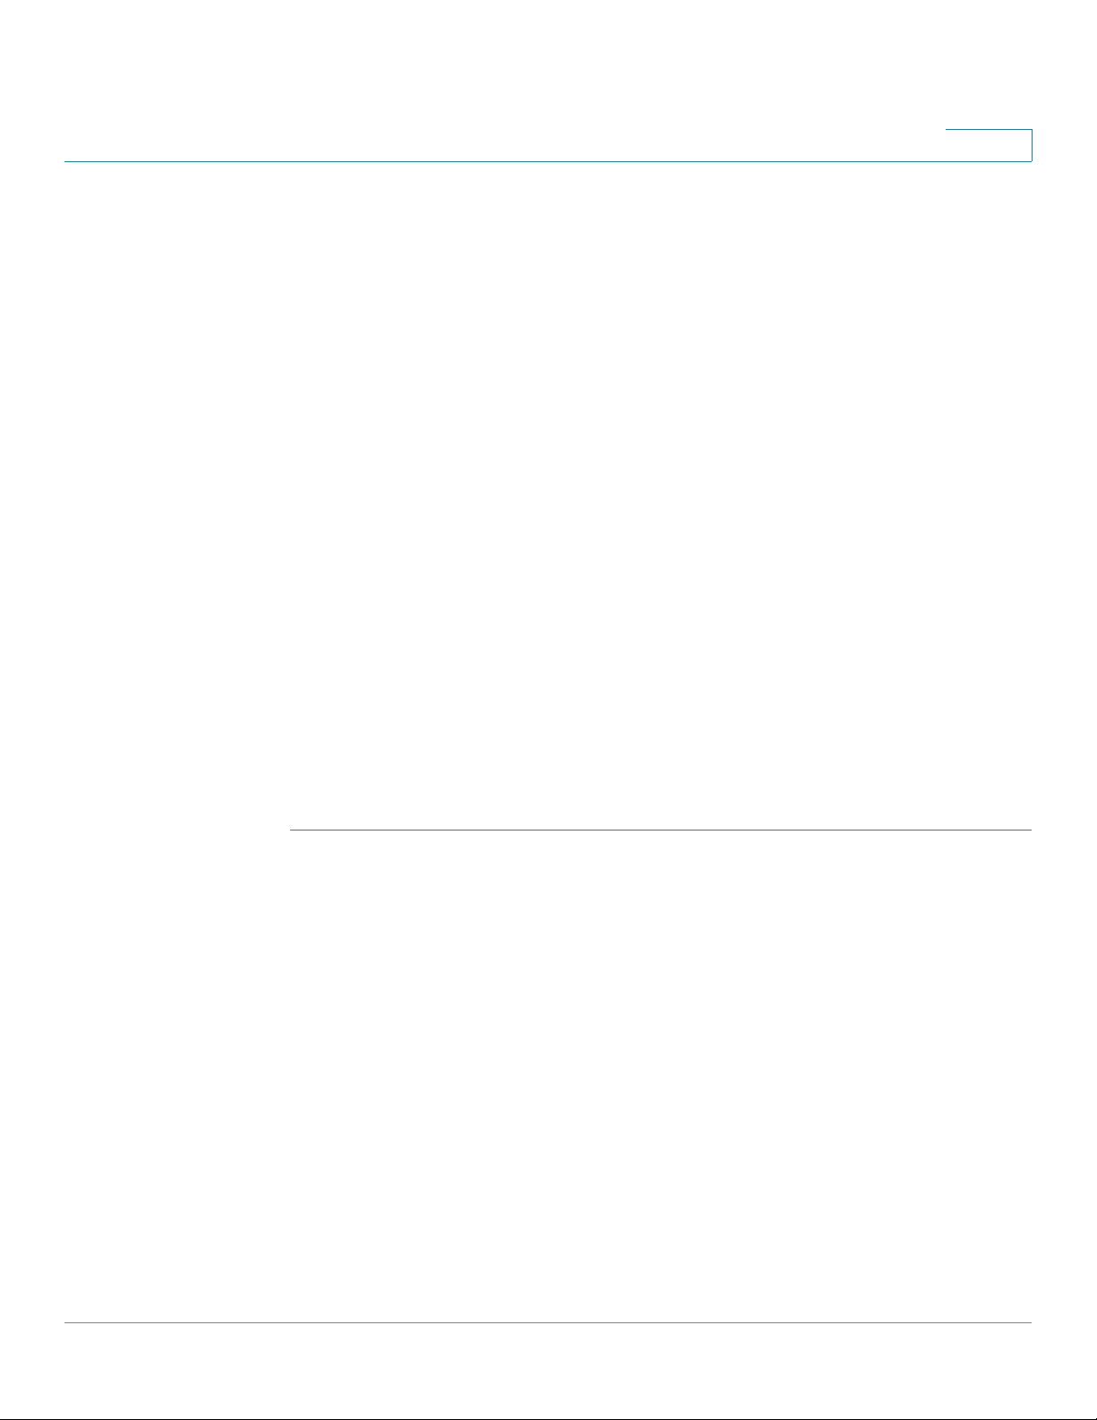Select the mid-page horizontal divider line
1097x1420 pixels.
(660, 830)
